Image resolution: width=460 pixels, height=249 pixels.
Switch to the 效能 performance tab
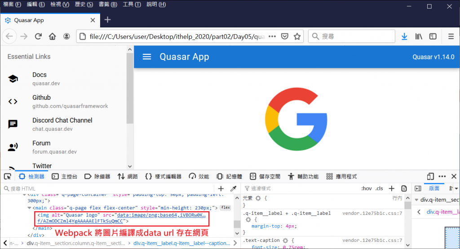click(199, 177)
